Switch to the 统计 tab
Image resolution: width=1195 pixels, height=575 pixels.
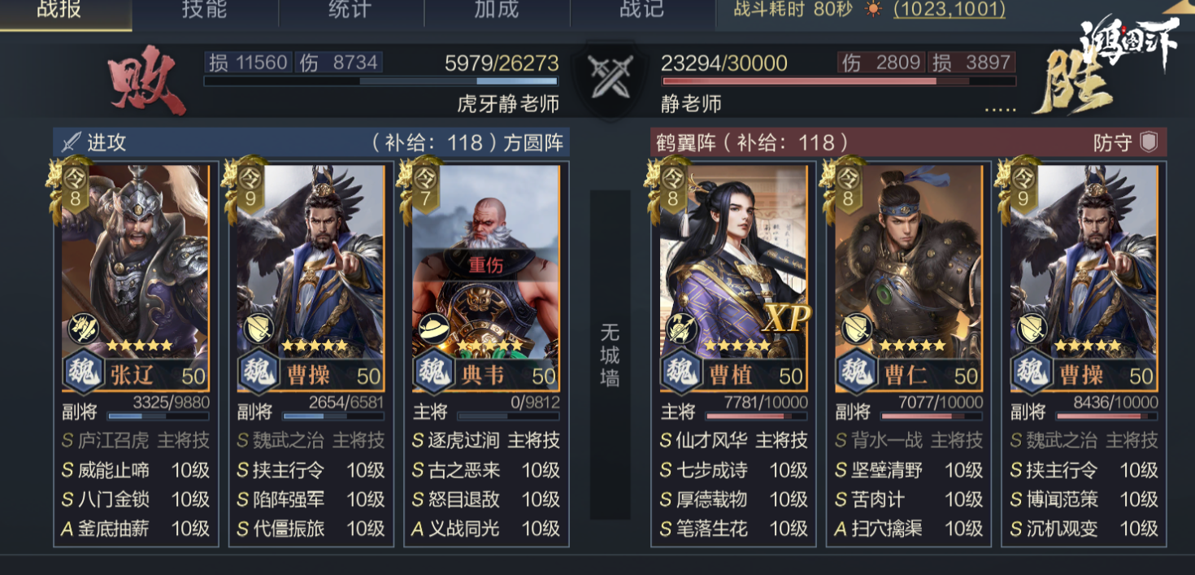click(350, 11)
